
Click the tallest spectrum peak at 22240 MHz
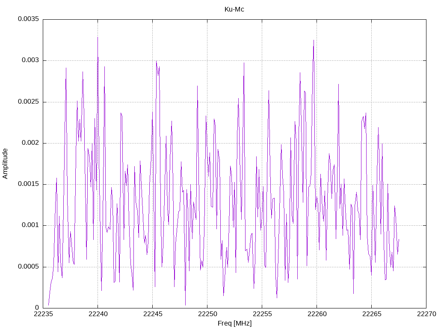pyautogui.click(x=98, y=37)
